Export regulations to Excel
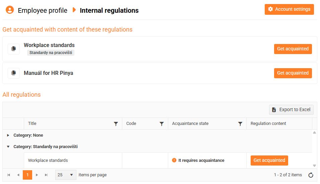The image size is (320, 184). point(291,110)
